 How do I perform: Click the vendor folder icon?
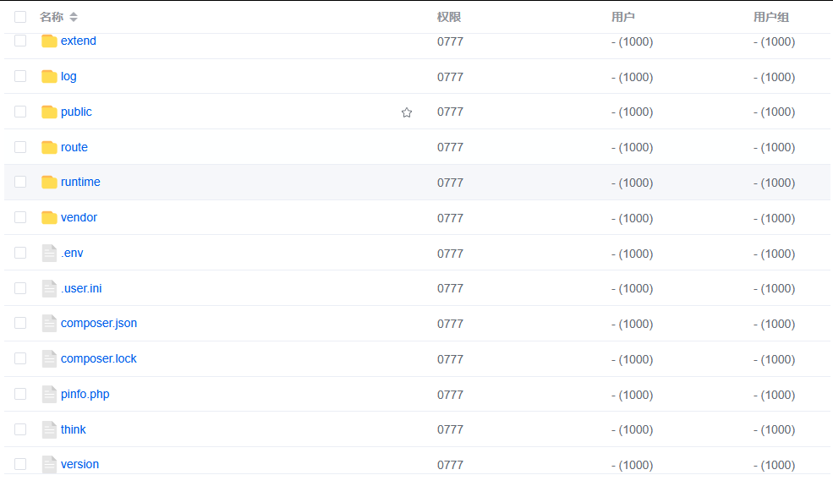click(49, 218)
